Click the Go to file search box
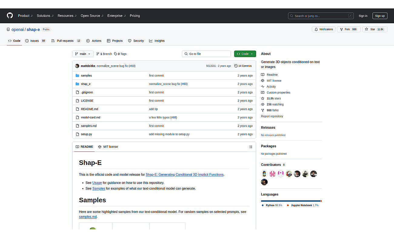This screenshot has height=238, width=394. (x=206, y=54)
